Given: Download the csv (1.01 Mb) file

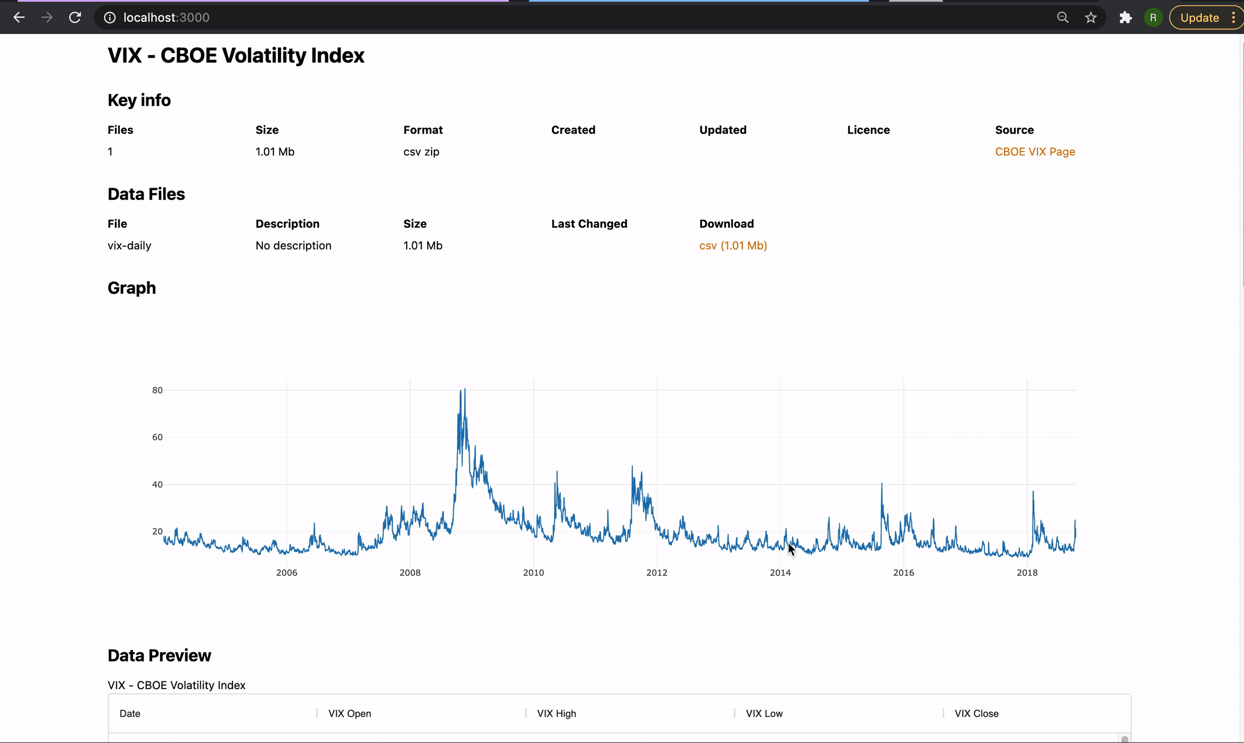Looking at the screenshot, I should [x=733, y=245].
